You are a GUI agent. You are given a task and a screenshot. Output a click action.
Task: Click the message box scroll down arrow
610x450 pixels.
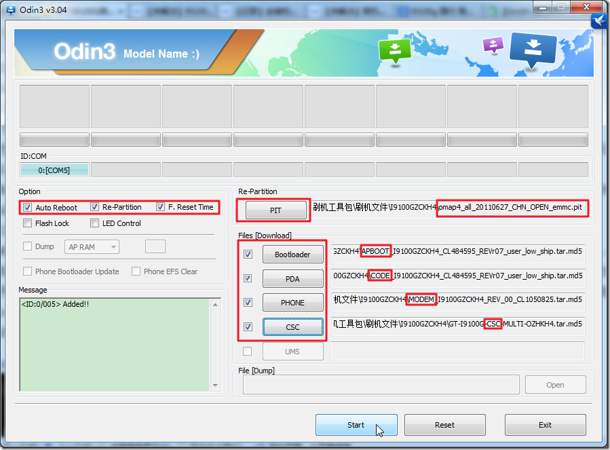(x=216, y=386)
